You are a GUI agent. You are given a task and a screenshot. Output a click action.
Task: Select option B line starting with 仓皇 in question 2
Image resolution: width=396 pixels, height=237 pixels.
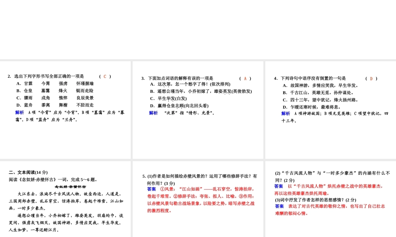(x=55, y=91)
